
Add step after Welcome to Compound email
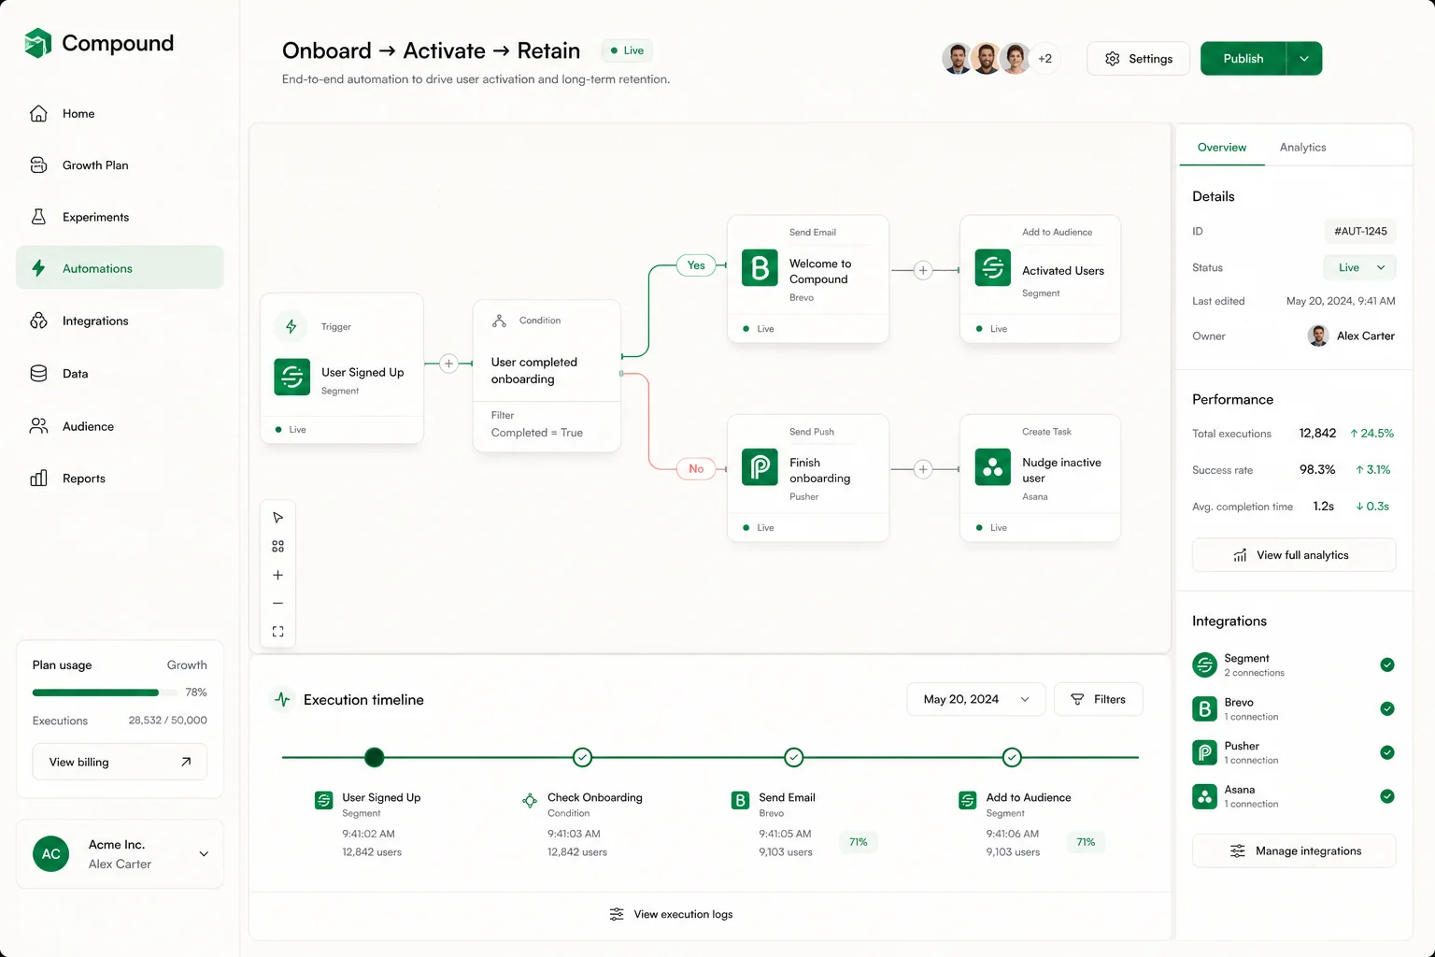(923, 270)
